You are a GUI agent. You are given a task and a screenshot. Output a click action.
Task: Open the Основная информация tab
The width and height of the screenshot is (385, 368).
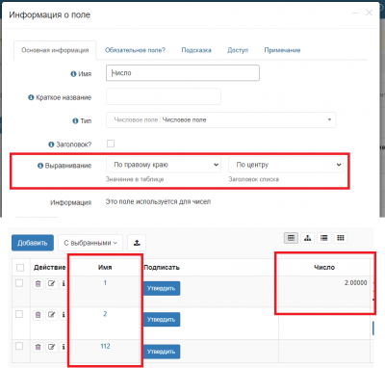click(55, 50)
